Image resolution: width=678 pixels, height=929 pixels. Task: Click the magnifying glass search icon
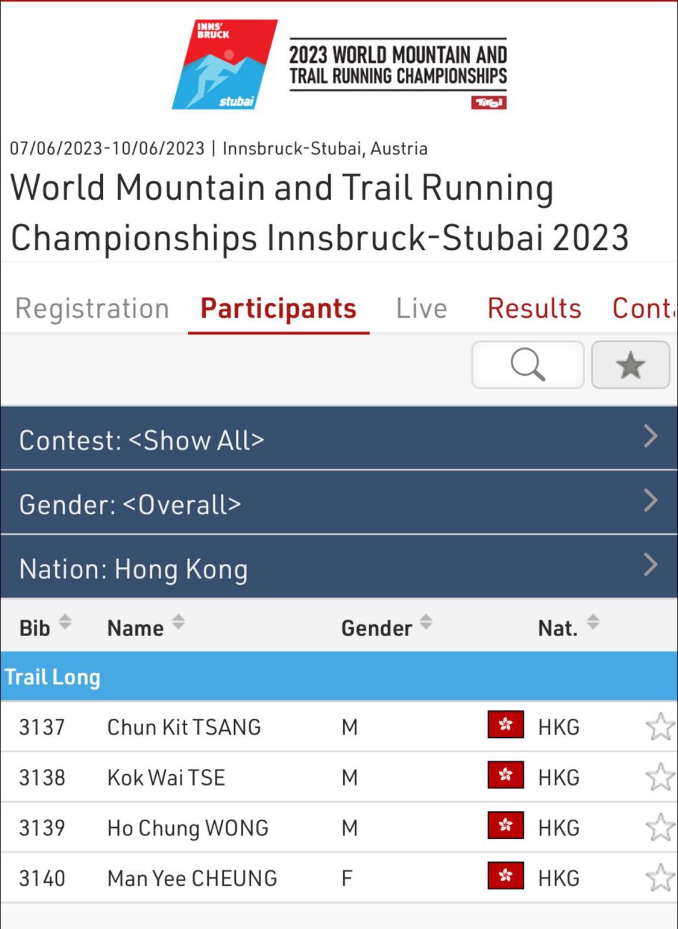pyautogui.click(x=527, y=365)
